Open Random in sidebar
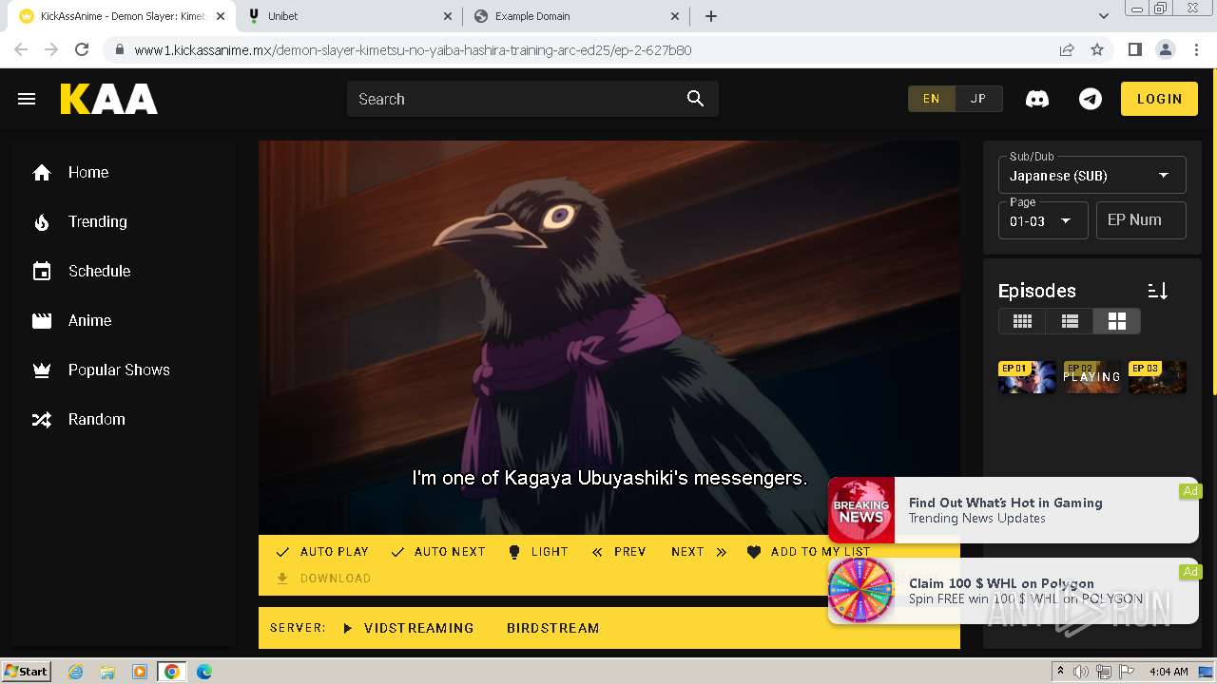This screenshot has width=1217, height=684. pyautogui.click(x=124, y=419)
